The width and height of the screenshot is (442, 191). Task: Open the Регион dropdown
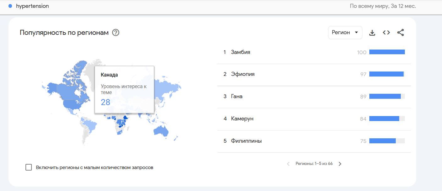click(345, 33)
